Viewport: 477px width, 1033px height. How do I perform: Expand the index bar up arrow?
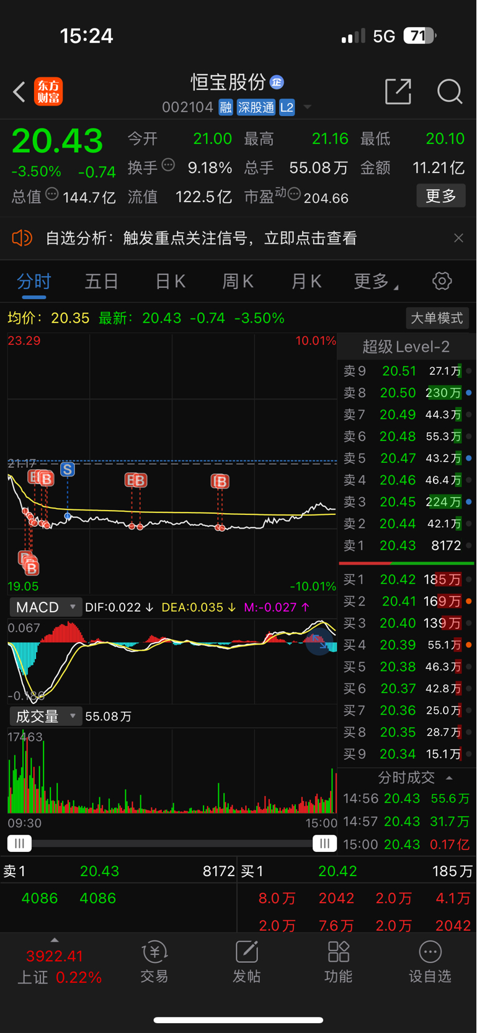pyautogui.click(x=55, y=940)
